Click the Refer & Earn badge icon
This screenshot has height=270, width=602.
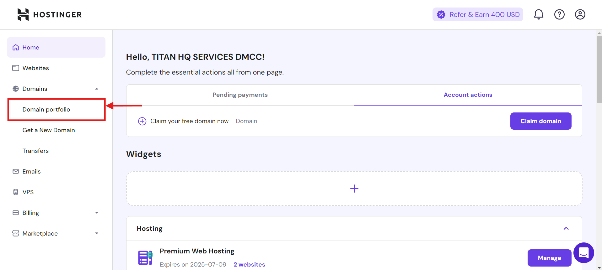point(441,14)
